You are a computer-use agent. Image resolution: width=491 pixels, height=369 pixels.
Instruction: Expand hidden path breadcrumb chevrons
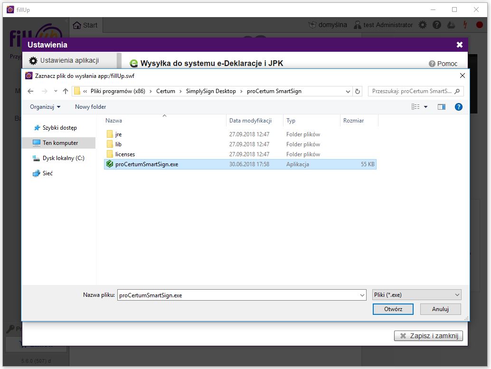coord(85,91)
